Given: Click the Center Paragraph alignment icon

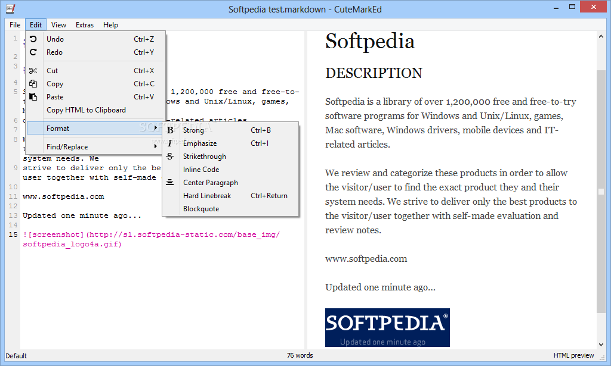Looking at the screenshot, I should pos(170,182).
